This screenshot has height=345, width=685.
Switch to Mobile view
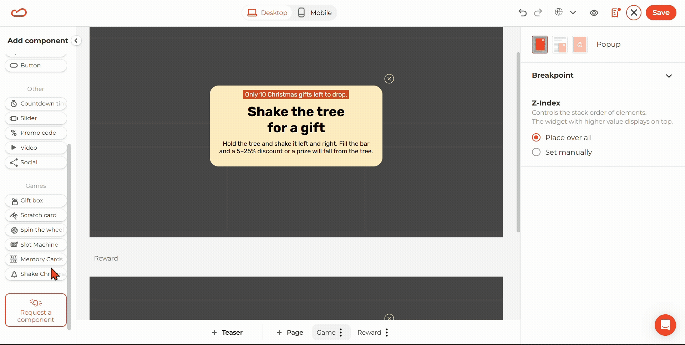pos(315,13)
